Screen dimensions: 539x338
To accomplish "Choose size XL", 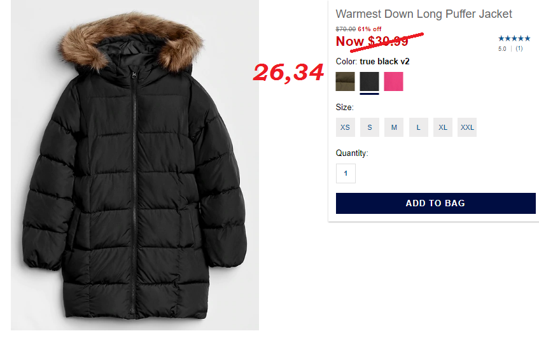I will click(443, 127).
